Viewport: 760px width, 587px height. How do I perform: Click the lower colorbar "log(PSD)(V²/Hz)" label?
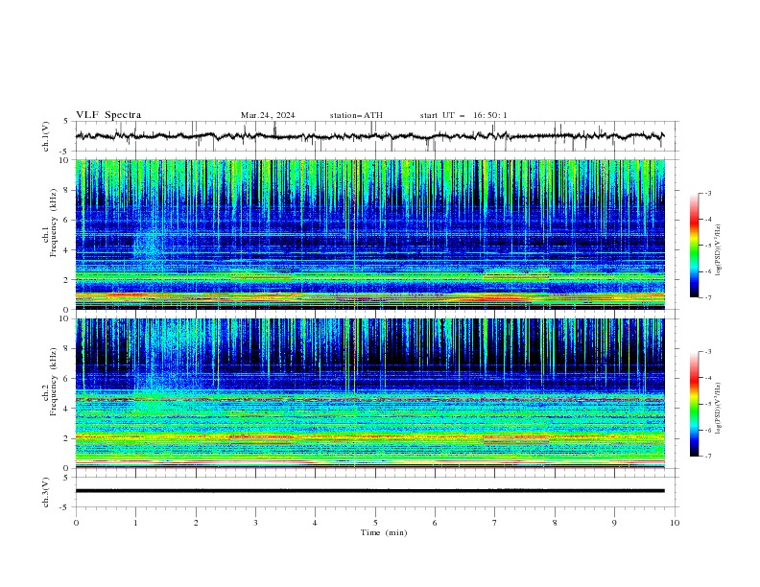click(x=719, y=409)
